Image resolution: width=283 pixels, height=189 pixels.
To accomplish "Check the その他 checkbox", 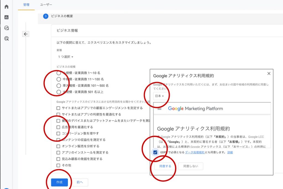I will coord(58,165).
